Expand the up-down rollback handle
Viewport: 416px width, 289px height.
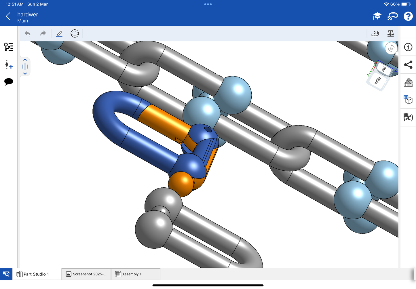click(x=25, y=67)
